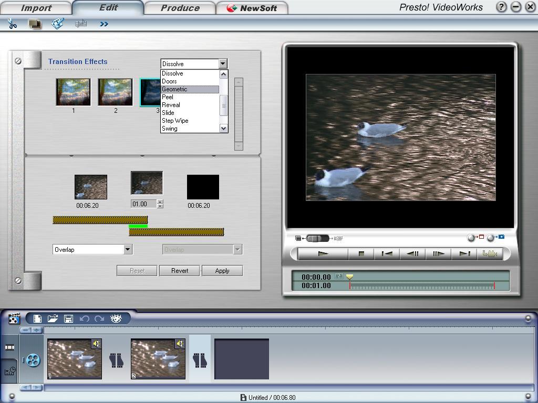Viewport: 538px width, 403px height.
Task: Toggle timecode display icon beside 00:00.00
Action: tap(339, 276)
